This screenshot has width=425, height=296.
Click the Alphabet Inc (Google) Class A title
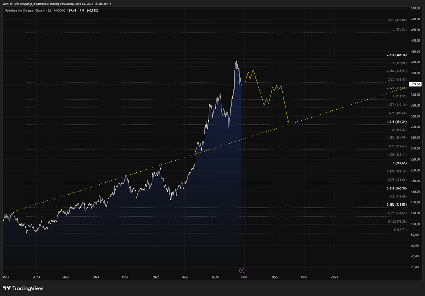24,11
